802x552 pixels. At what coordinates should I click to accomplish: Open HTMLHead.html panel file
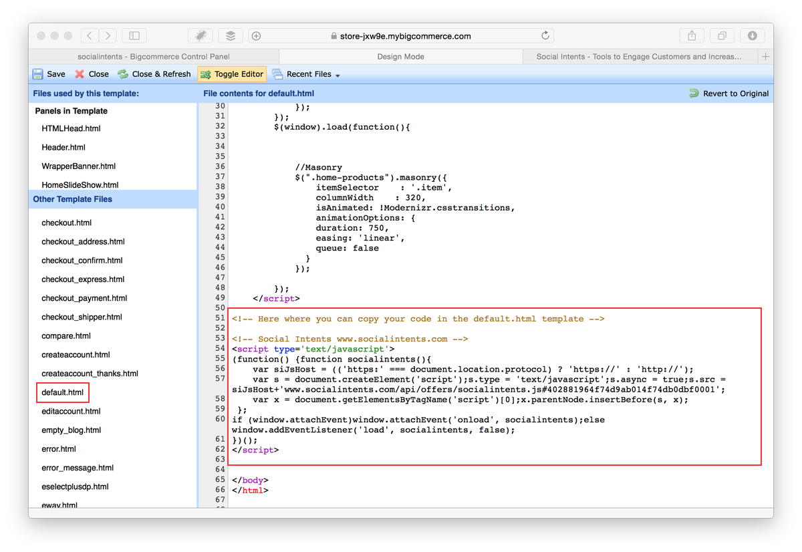71,128
